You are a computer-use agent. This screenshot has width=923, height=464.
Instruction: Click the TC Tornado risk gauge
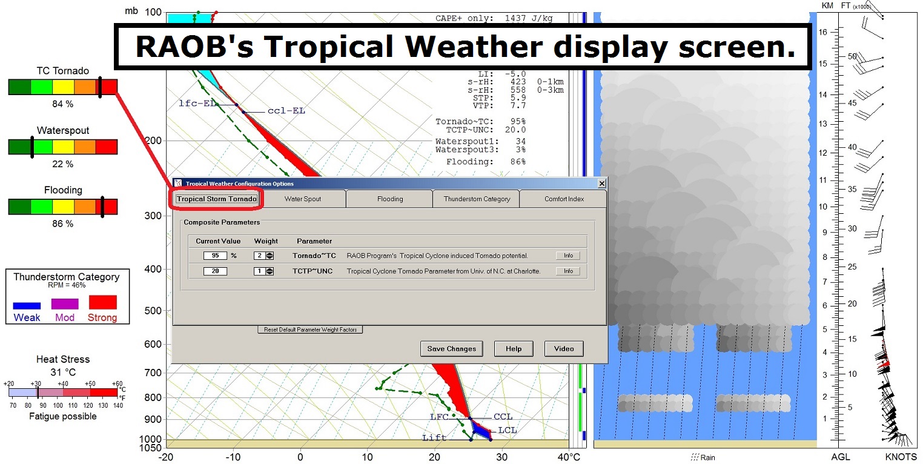(63, 87)
